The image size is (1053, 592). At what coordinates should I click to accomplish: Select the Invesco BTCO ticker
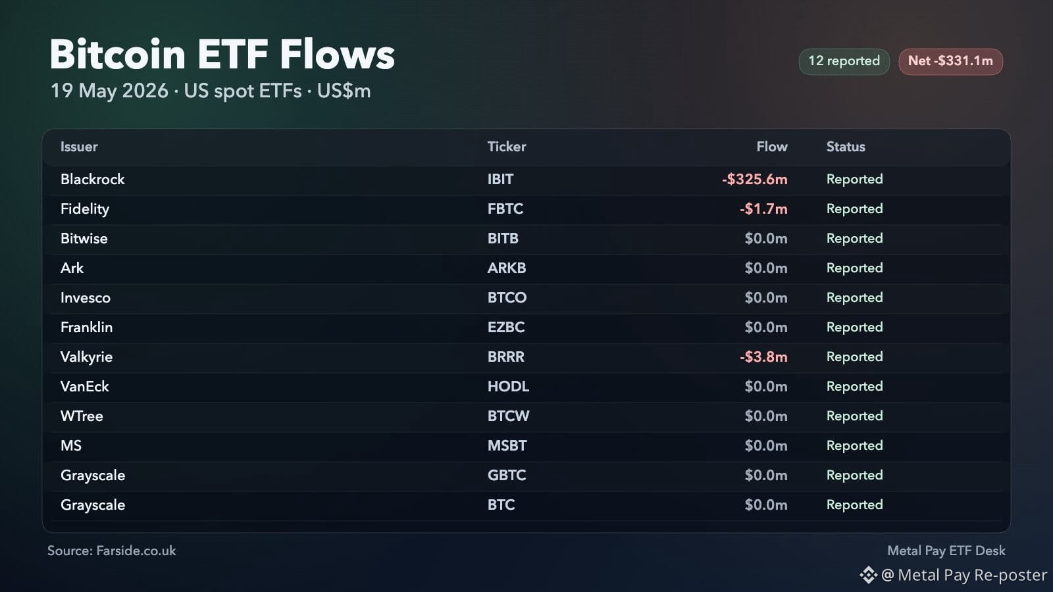point(507,298)
